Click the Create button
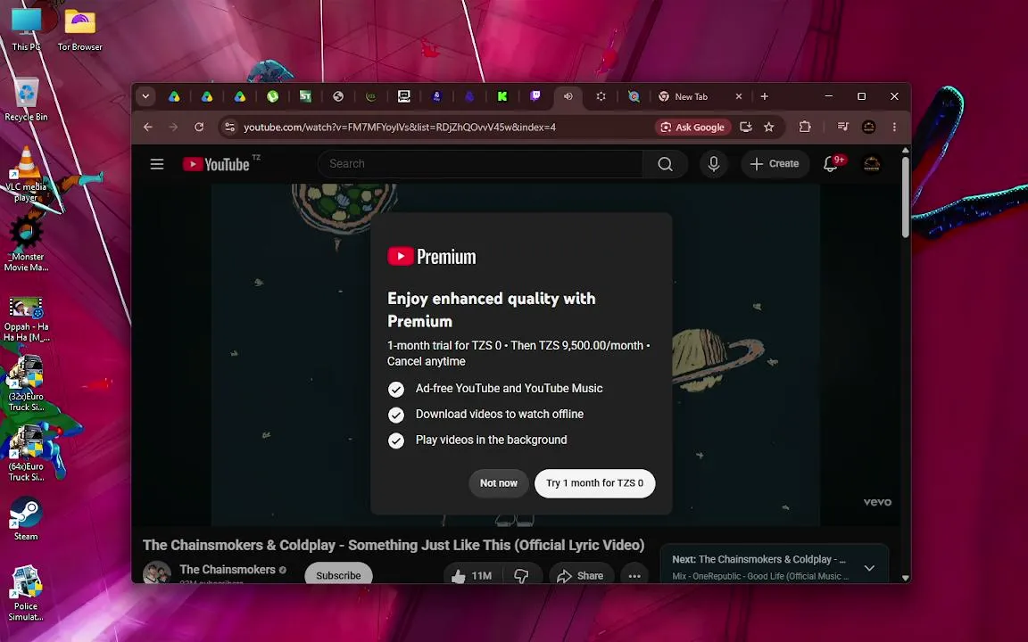 [775, 164]
